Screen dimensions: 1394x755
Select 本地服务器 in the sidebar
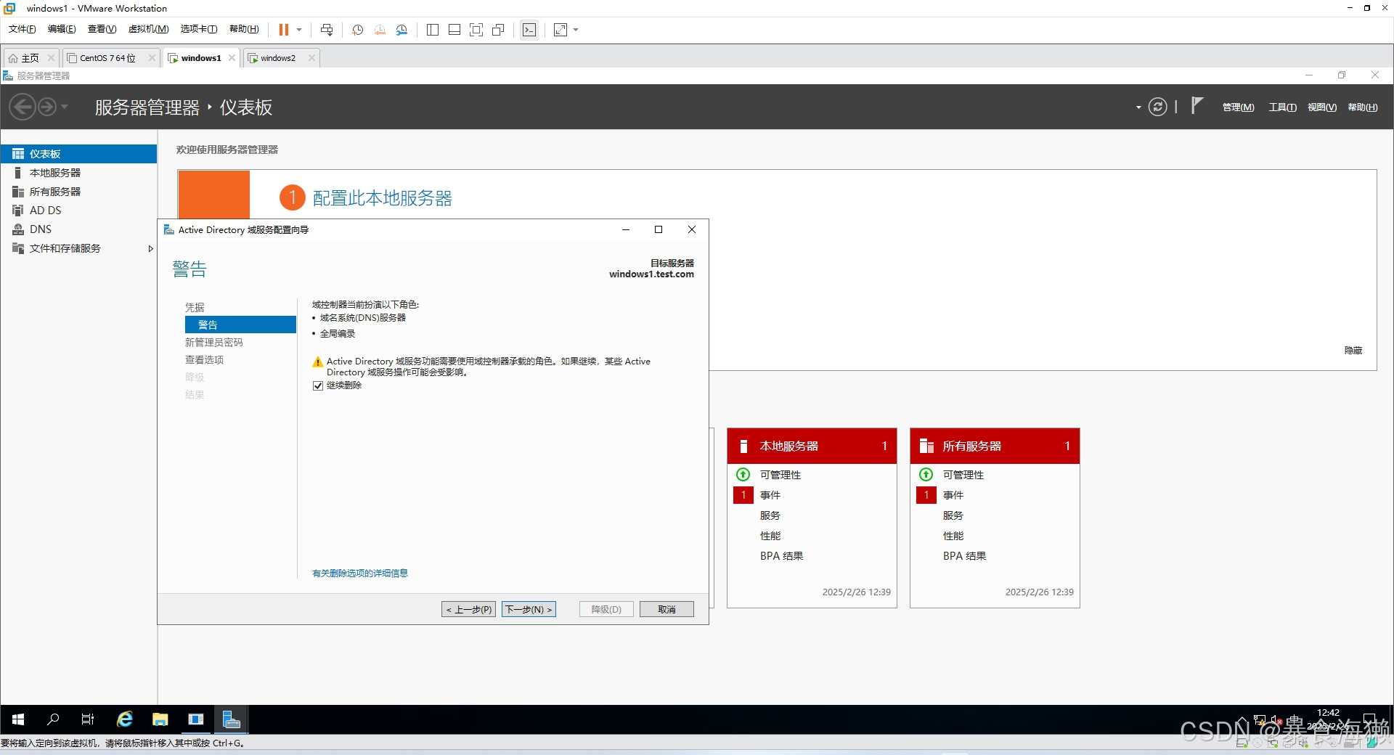[x=78, y=173]
